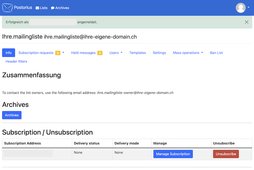
Task: Open the Subscription requests tab
Action: point(36,53)
